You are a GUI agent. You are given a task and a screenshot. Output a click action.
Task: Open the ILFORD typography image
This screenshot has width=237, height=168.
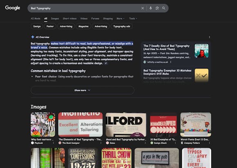[126, 124]
